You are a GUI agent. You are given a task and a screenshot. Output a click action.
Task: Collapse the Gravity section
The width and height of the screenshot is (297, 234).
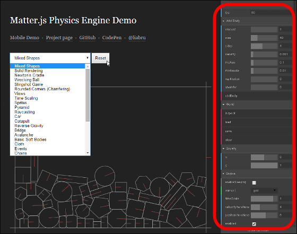(x=223, y=149)
